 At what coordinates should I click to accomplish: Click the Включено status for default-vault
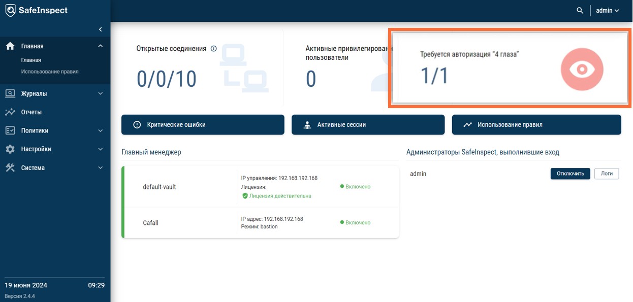coord(355,187)
